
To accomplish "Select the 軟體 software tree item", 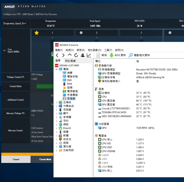I will 64,136.
